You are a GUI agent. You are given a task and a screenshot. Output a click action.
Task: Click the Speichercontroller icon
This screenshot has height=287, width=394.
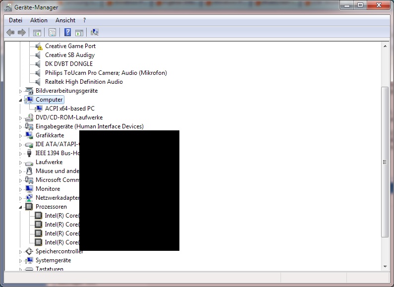coord(29,251)
